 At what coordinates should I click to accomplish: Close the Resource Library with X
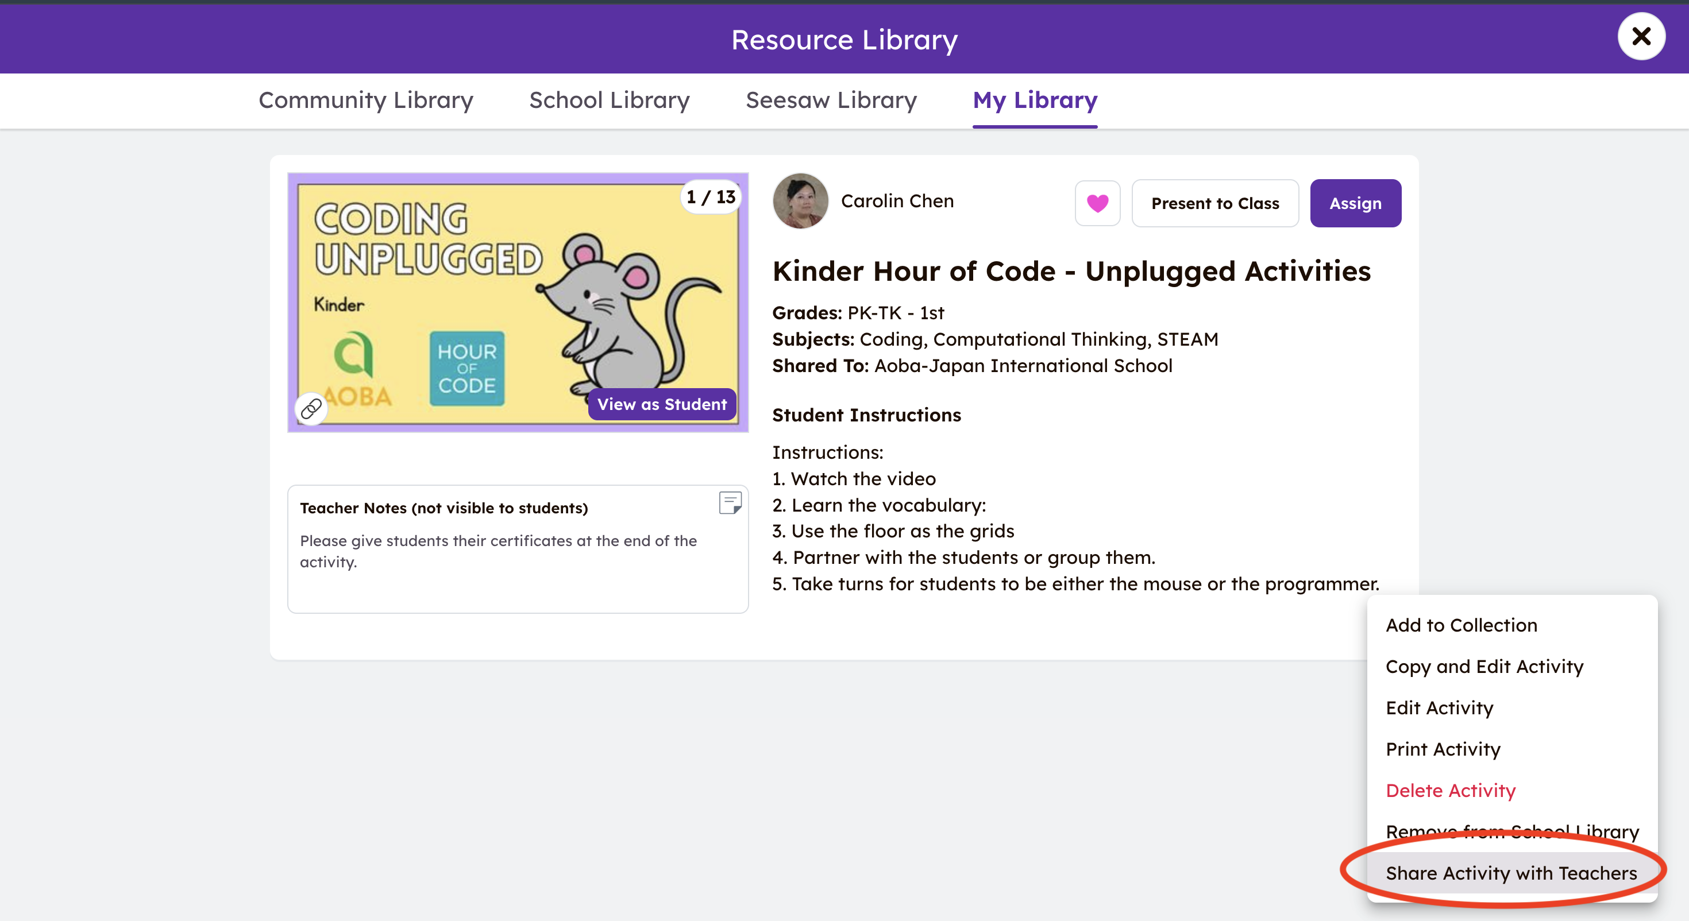click(x=1641, y=37)
